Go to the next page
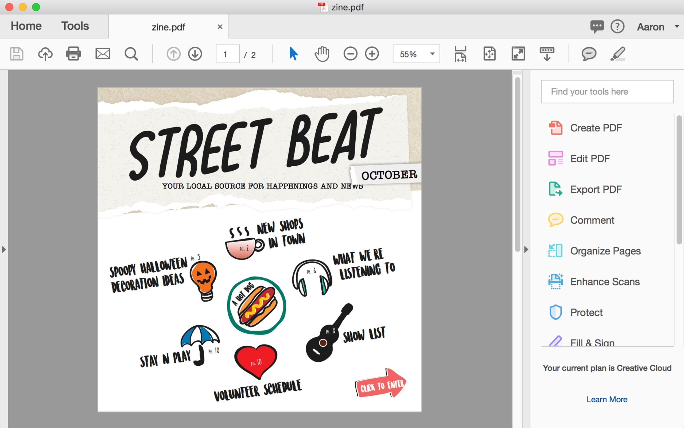 point(195,54)
